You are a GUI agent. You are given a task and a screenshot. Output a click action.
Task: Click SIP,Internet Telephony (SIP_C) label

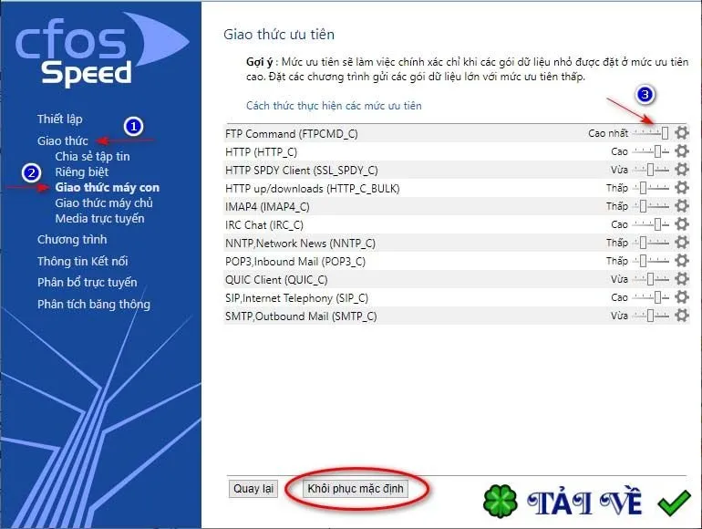tap(296, 298)
